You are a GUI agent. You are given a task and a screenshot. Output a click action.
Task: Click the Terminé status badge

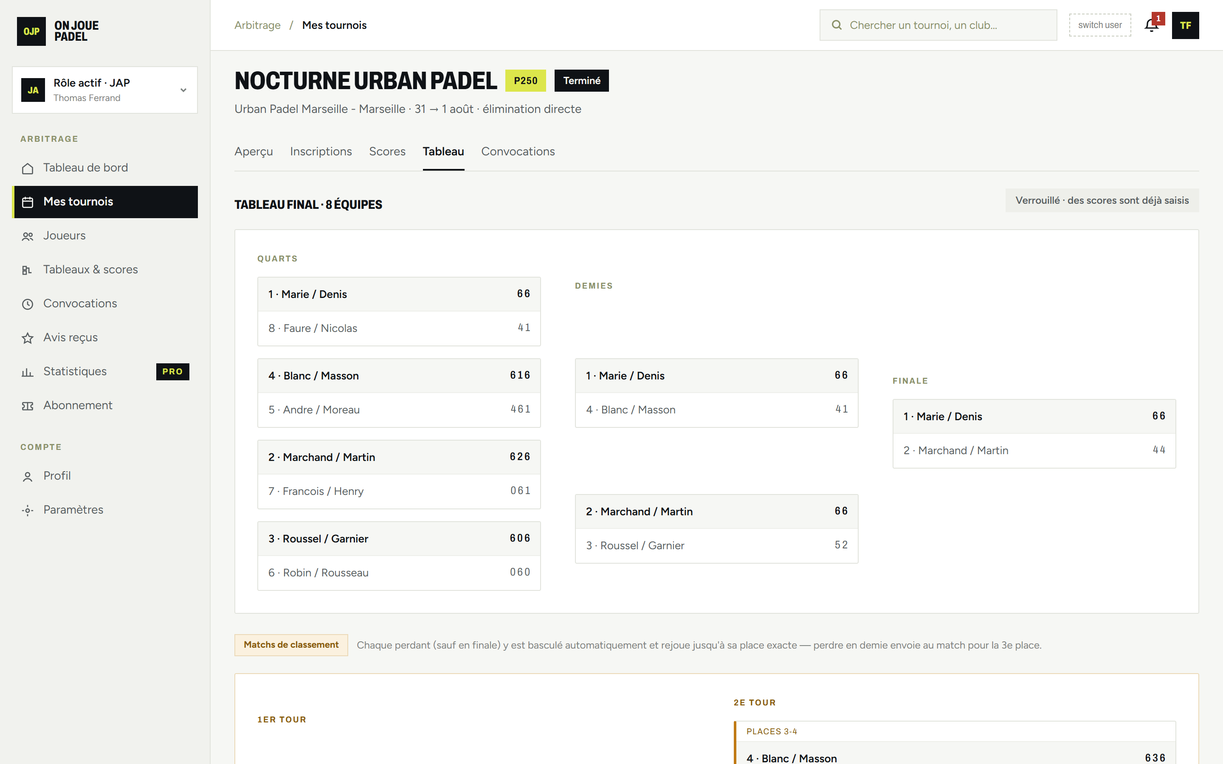point(582,81)
